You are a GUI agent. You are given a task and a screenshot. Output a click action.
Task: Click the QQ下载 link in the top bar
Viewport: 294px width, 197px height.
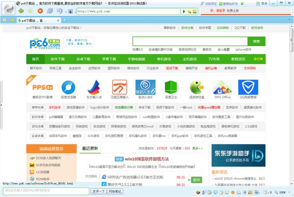[x=240, y=28]
